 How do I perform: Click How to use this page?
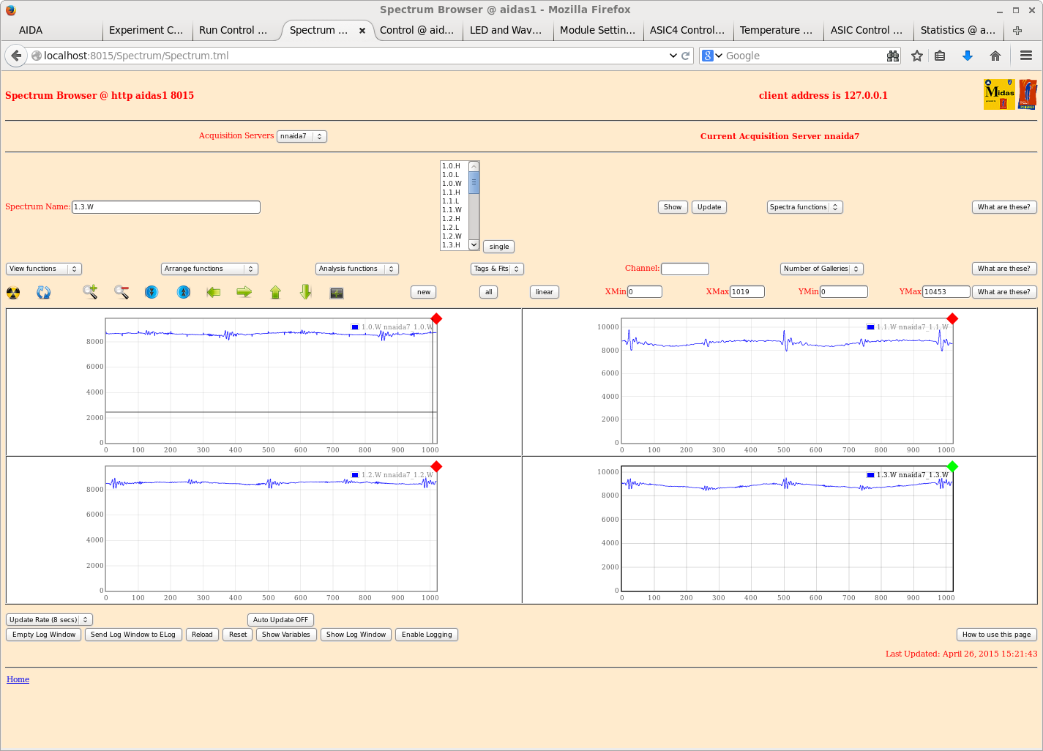(996, 635)
